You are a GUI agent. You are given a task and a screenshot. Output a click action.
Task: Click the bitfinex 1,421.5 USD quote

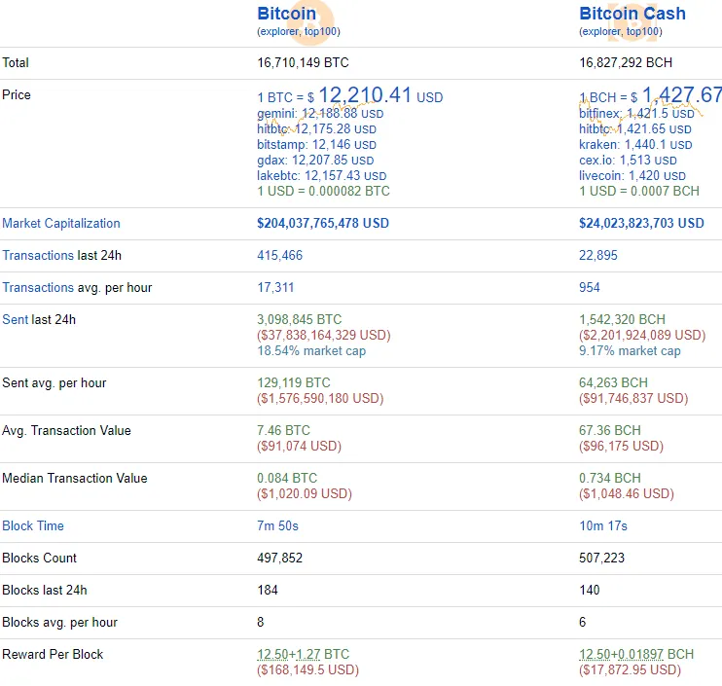[x=636, y=114]
